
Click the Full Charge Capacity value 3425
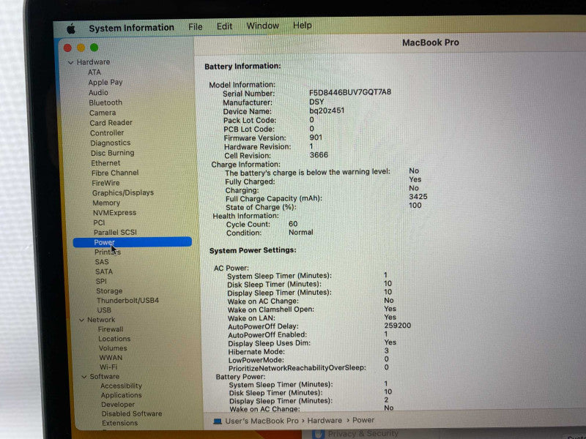click(418, 197)
